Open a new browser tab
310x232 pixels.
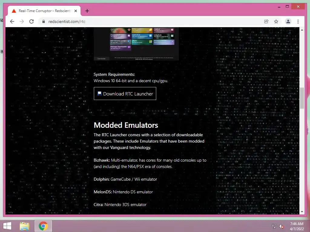pyautogui.click(x=87, y=11)
